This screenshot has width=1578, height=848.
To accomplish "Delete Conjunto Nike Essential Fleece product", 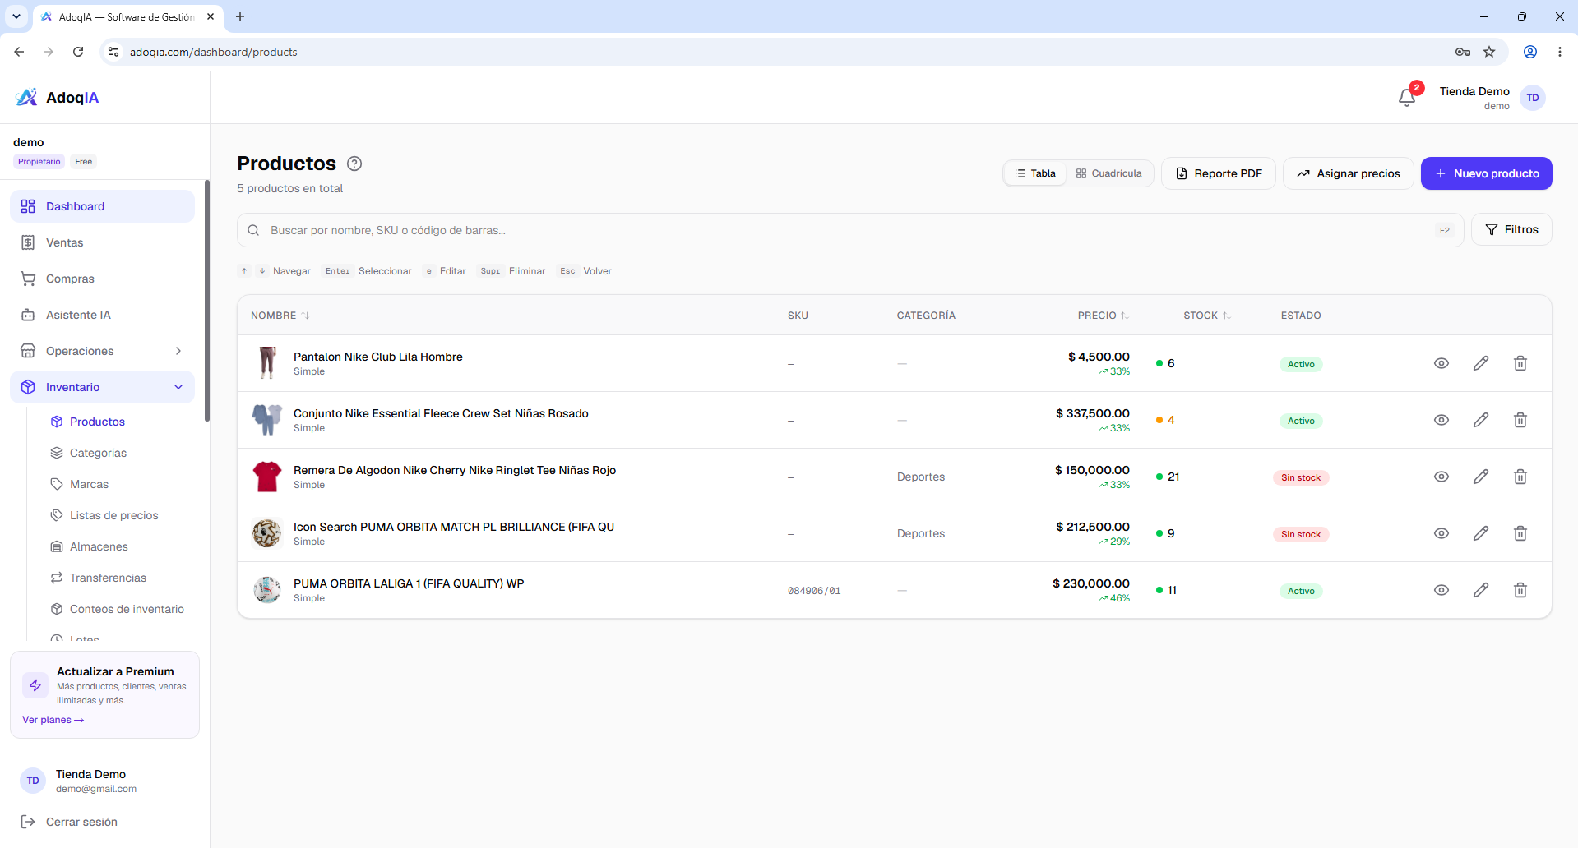I will pyautogui.click(x=1520, y=420).
